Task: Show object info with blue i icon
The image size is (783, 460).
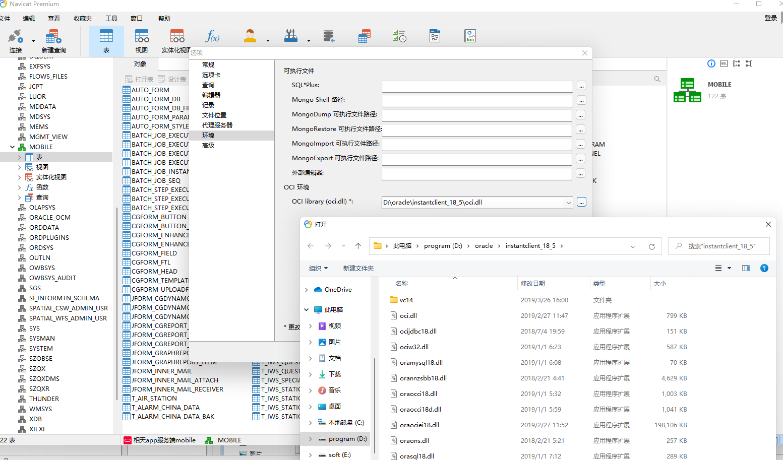Action: click(711, 63)
